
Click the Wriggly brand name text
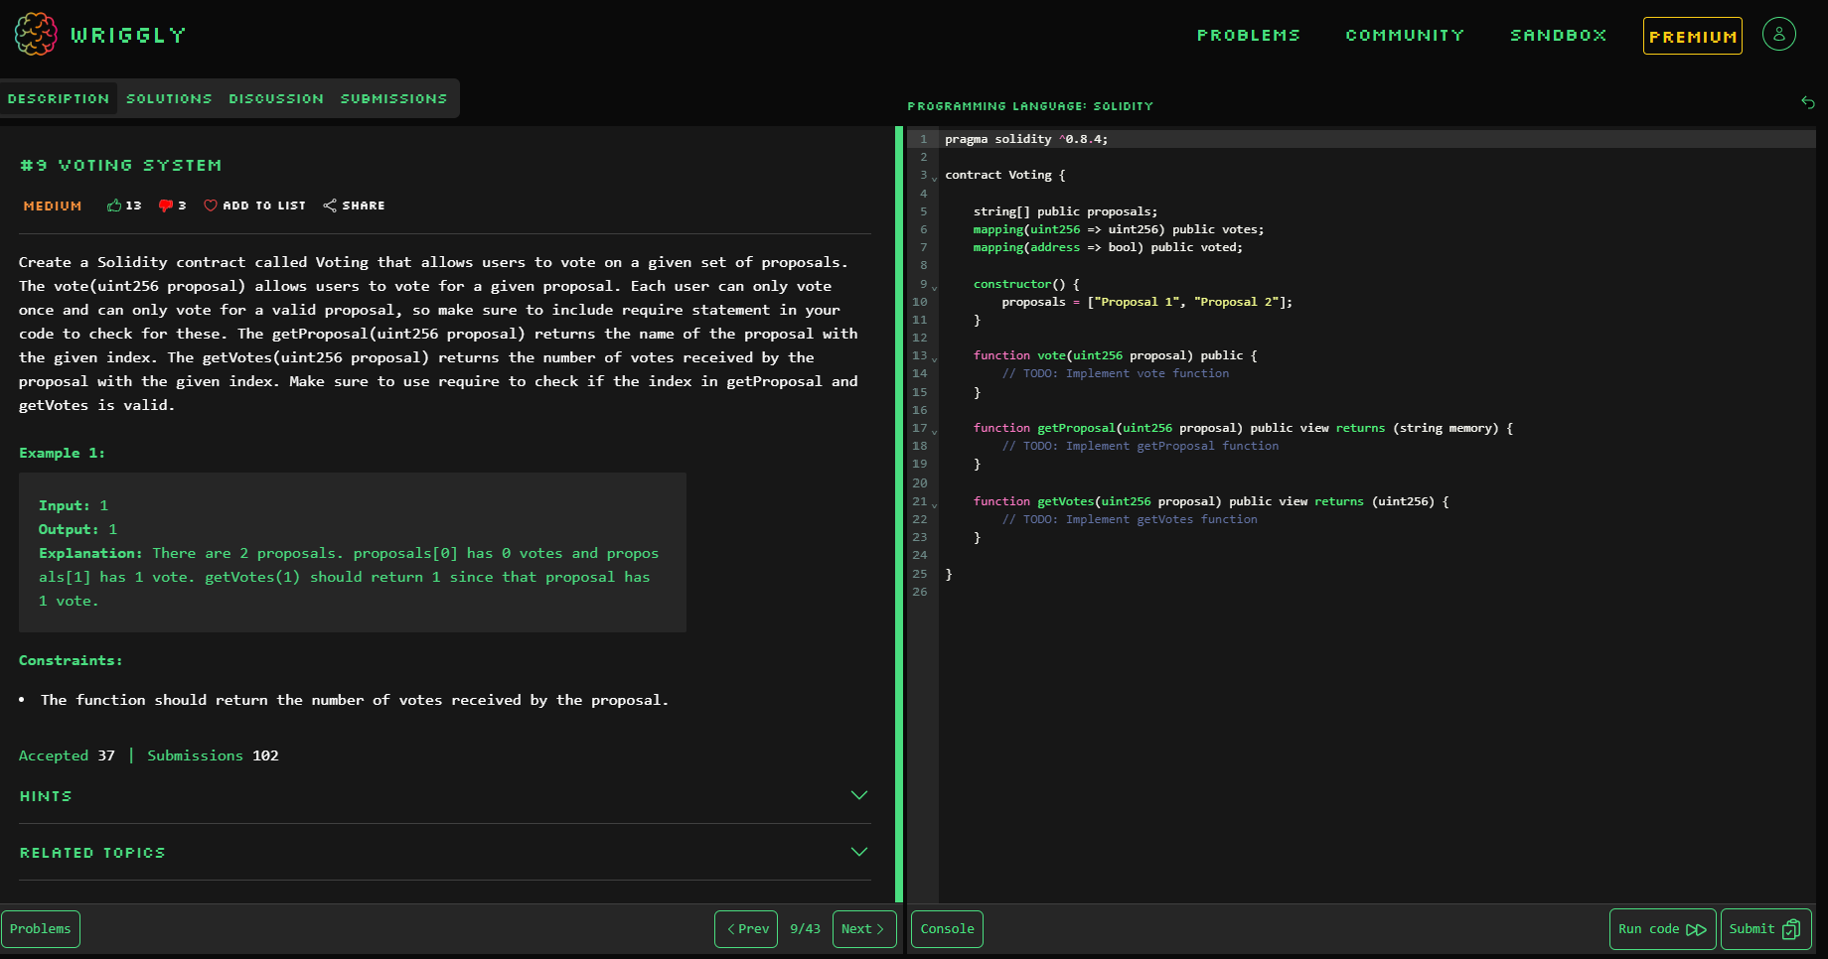(128, 35)
